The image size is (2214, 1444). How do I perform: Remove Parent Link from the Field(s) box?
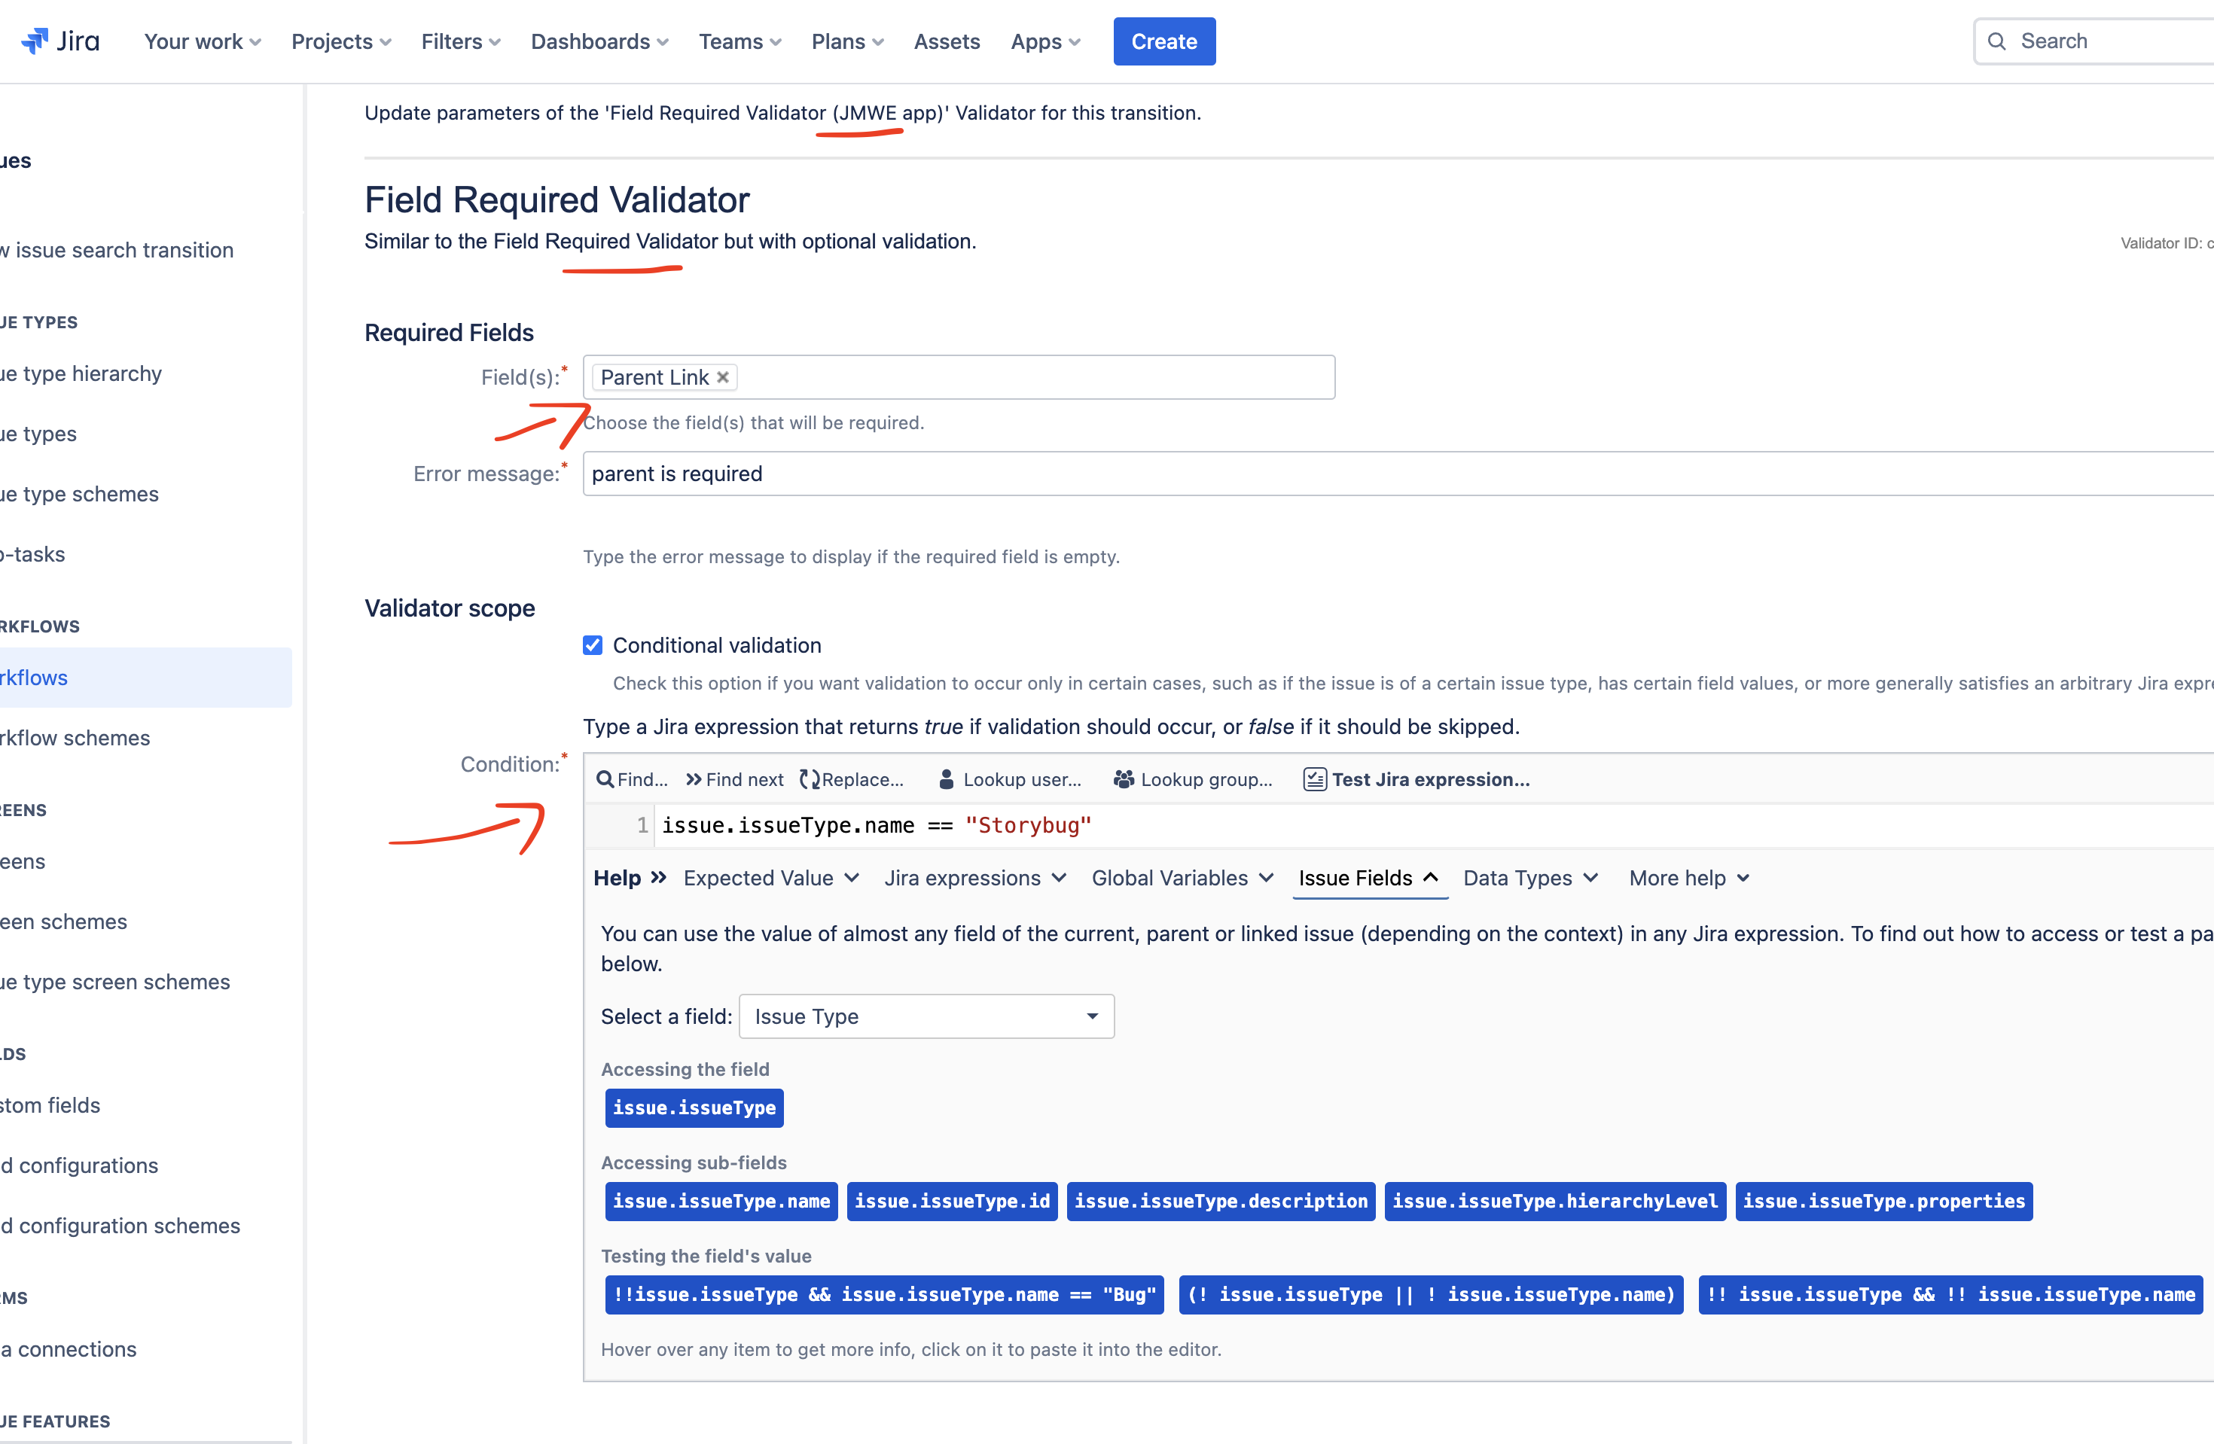[x=723, y=376]
